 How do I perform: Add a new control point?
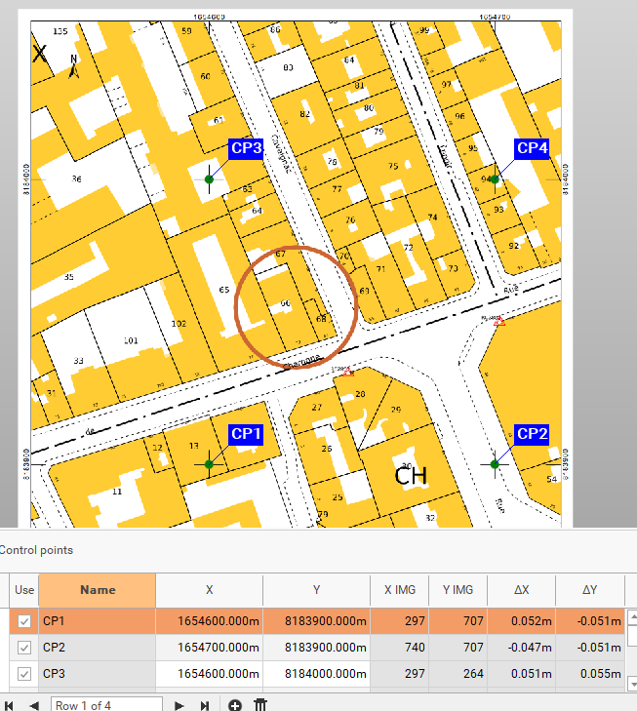[235, 705]
